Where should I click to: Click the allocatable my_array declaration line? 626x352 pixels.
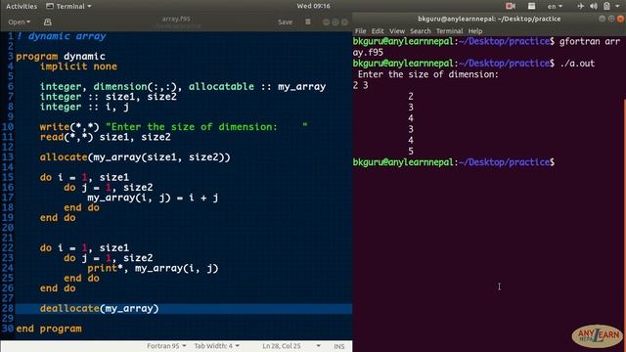pos(183,87)
